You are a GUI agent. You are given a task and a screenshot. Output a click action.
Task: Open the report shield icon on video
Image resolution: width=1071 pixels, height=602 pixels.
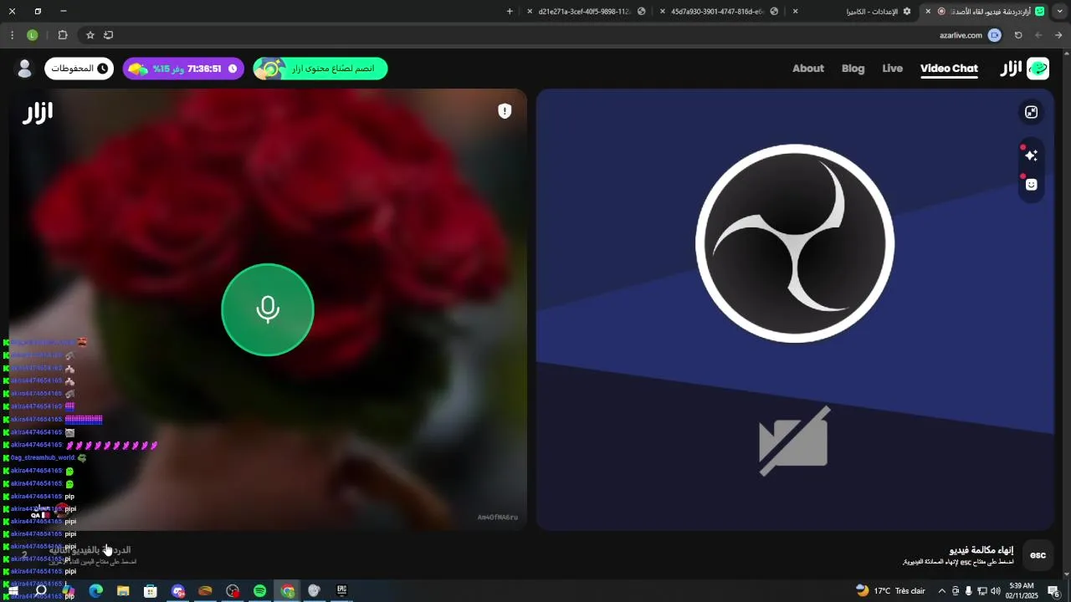point(505,111)
